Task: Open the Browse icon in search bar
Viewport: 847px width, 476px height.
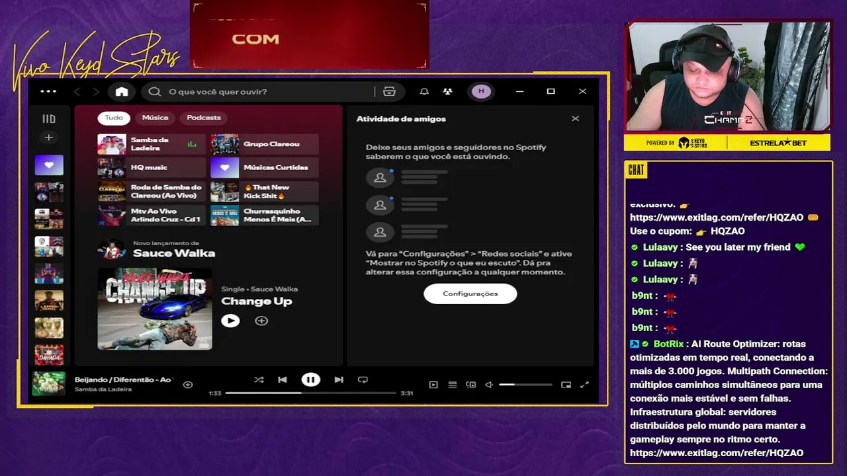Action: pos(389,91)
